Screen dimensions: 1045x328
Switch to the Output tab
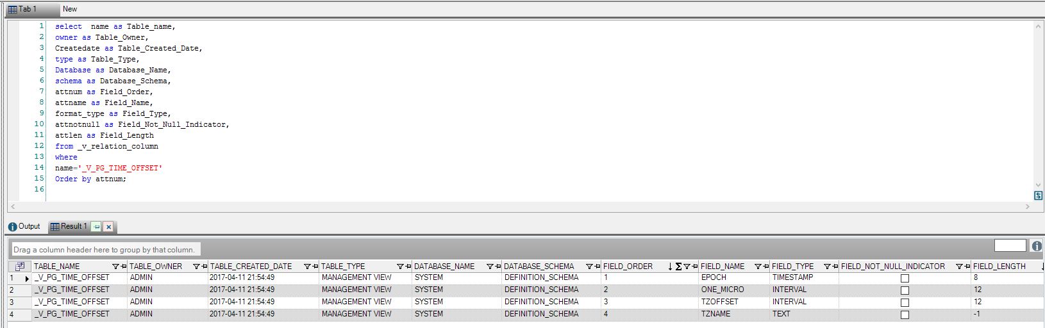point(24,227)
